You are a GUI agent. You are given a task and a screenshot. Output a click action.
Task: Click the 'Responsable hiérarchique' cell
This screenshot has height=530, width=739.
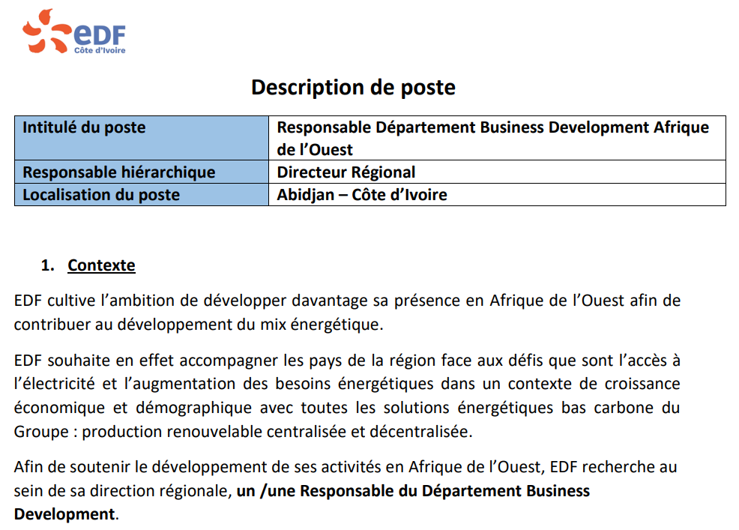[x=142, y=172]
